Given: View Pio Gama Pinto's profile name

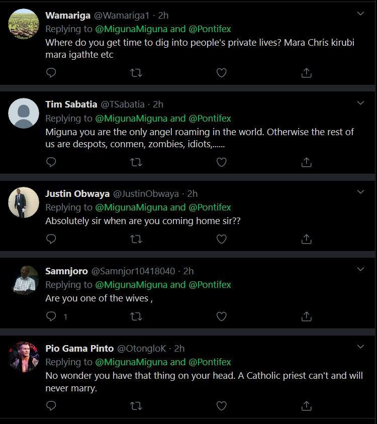Looking at the screenshot, I should coord(79,348).
